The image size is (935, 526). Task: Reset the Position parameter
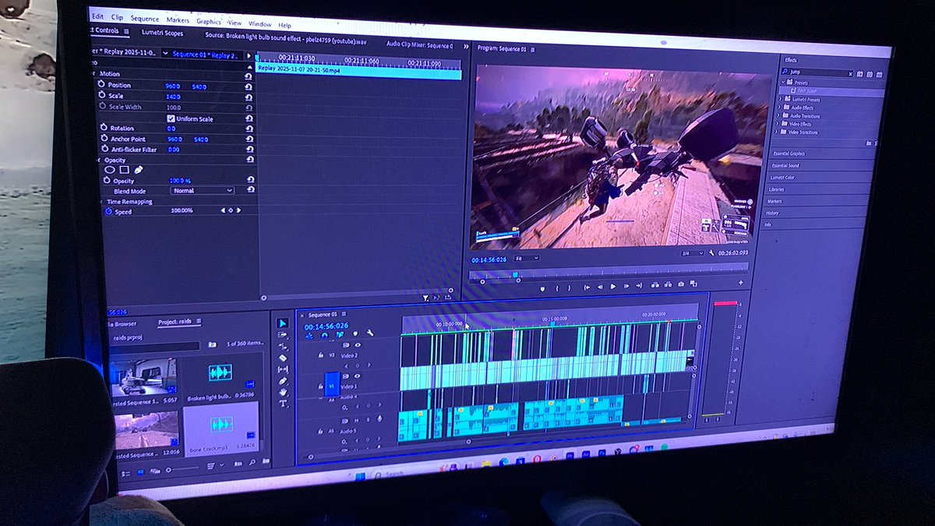pos(249,86)
